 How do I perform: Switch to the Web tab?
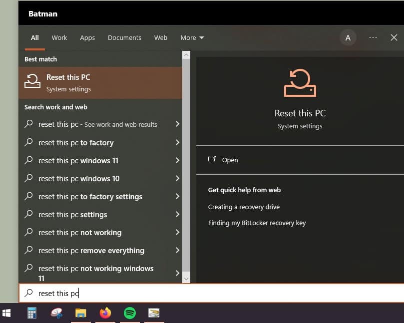pyautogui.click(x=161, y=38)
